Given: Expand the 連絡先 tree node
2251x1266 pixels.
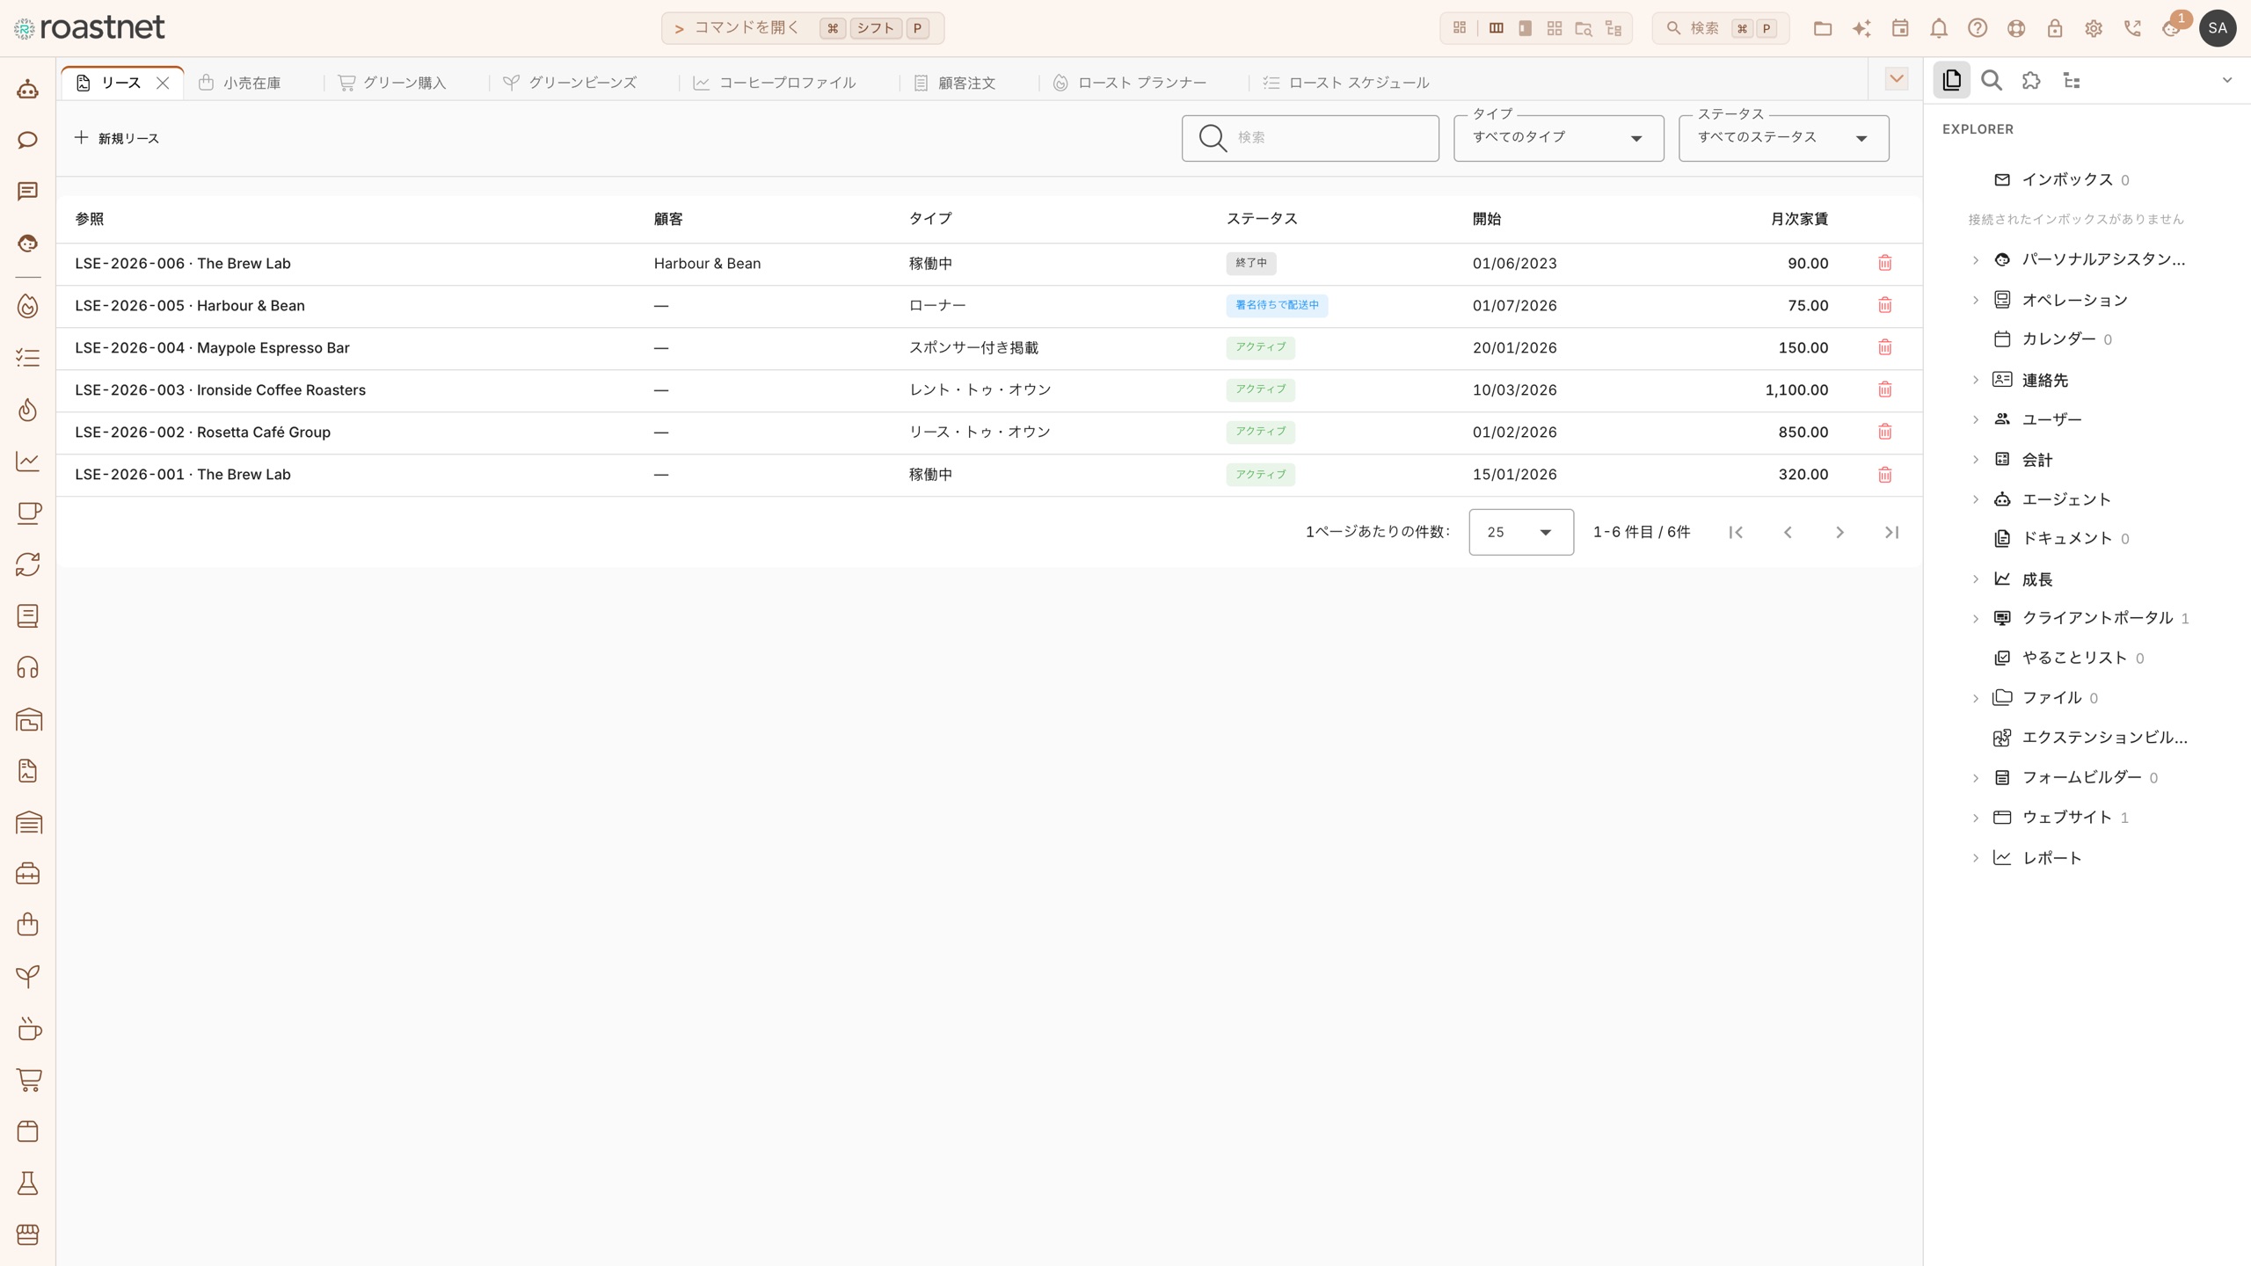Looking at the screenshot, I should tap(1976, 380).
